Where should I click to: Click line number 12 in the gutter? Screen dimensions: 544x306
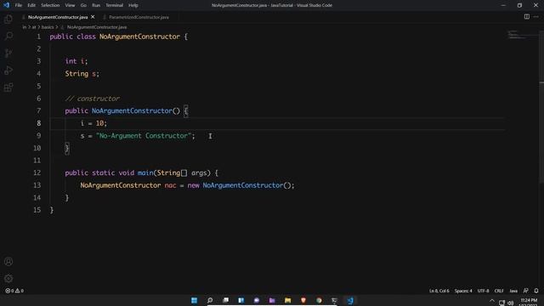[x=37, y=173]
